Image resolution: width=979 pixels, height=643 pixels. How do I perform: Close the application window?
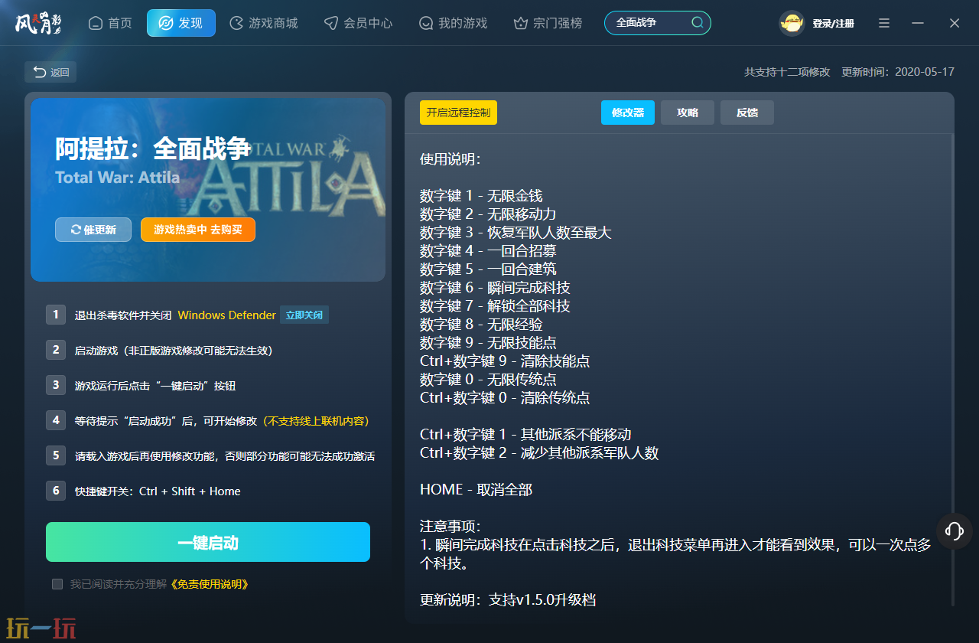click(955, 23)
